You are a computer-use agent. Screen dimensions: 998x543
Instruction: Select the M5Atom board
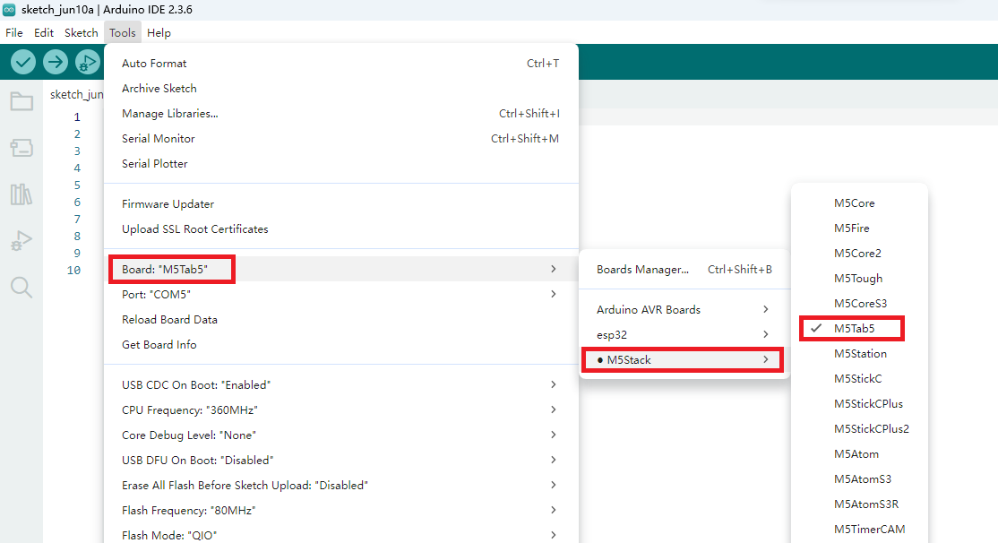[859, 454]
